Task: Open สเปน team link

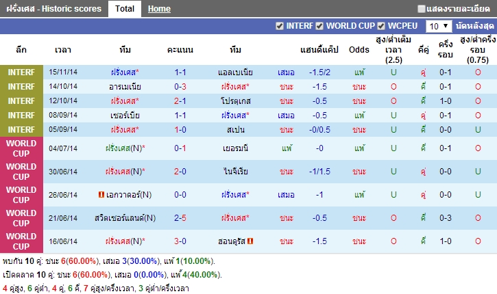Action: [235, 130]
